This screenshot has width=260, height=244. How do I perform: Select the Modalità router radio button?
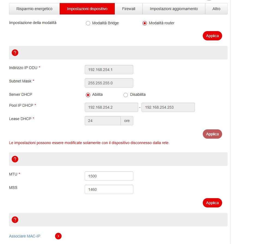[x=145, y=23]
